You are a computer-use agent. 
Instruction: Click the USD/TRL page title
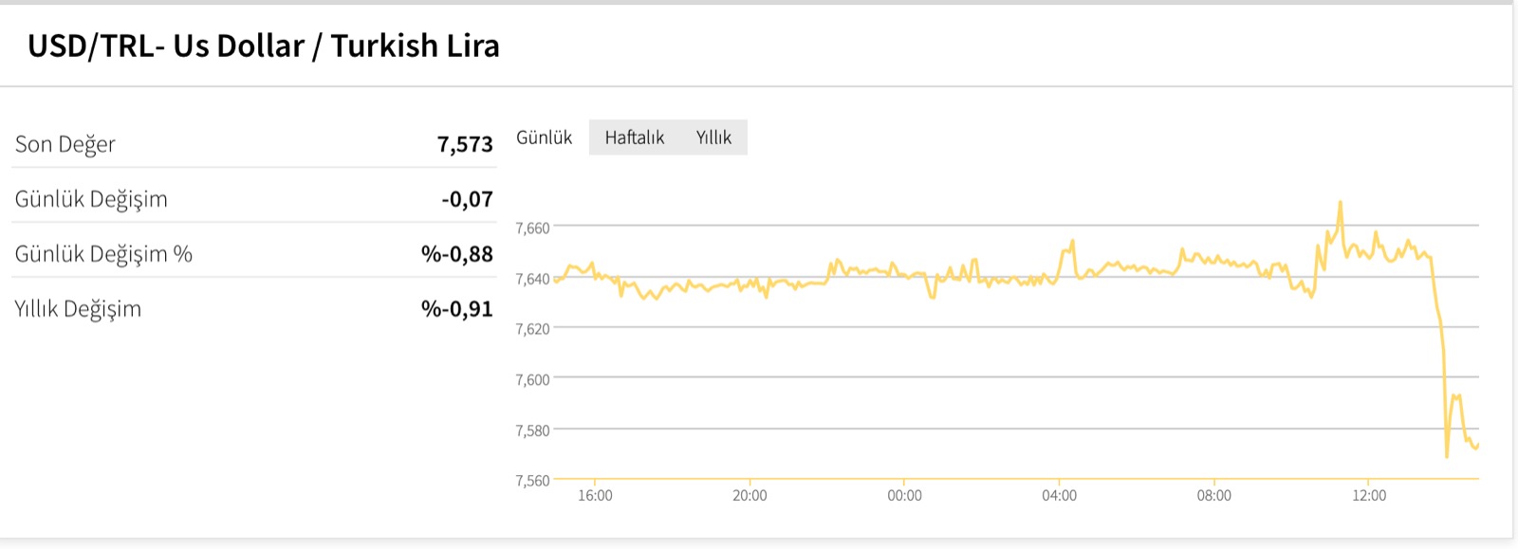point(263,46)
